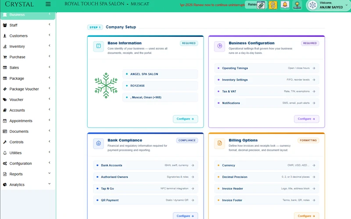This screenshot has height=219, width=351.
Task: Expand the Package chevron in sidebar
Action: click(x=50, y=78)
